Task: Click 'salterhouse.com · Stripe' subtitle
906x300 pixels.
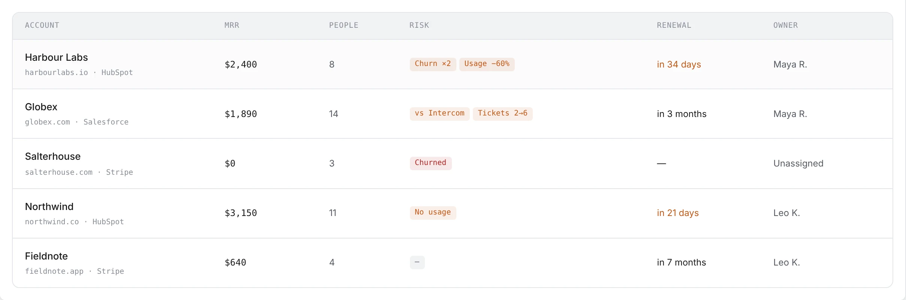Action: click(79, 172)
